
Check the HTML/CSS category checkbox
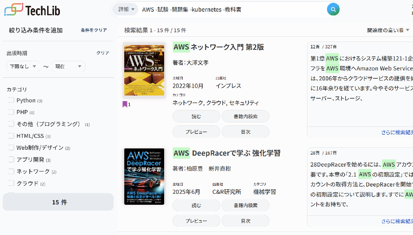click(x=11, y=136)
